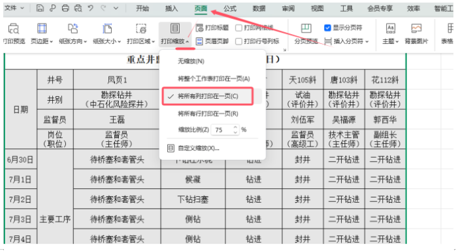The height and width of the screenshot is (251, 456).
Task: Enable 打印网格线 checkbox
Action: point(238,28)
